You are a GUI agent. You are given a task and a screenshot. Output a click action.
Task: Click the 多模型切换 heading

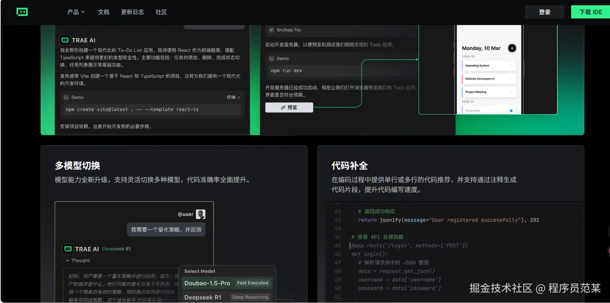click(x=78, y=165)
